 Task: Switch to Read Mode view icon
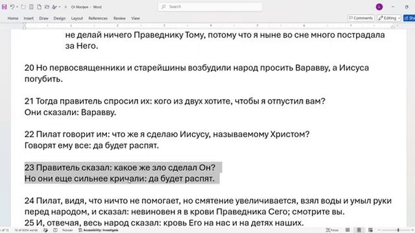click(348, 230)
